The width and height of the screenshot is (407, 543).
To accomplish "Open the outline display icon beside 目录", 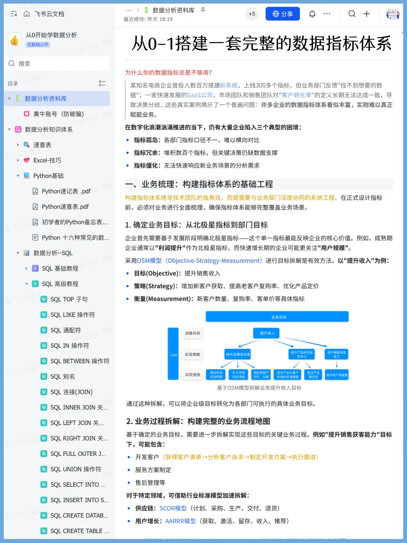I will pos(102,83).
